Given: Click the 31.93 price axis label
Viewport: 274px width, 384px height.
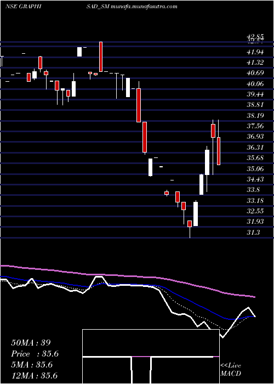Looking at the screenshot, I should 255,222.
